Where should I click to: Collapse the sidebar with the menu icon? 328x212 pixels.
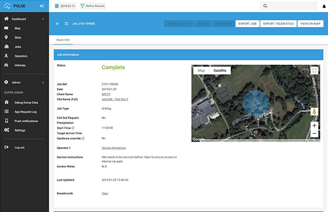click(x=42, y=6)
